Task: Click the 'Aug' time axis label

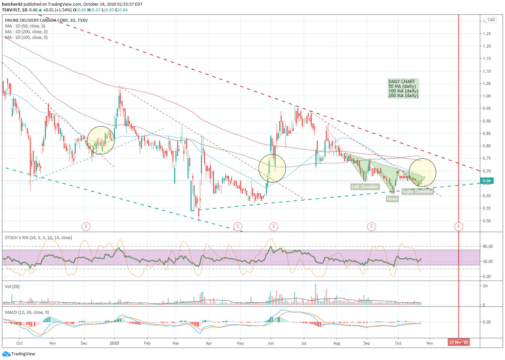Action: (x=337, y=343)
